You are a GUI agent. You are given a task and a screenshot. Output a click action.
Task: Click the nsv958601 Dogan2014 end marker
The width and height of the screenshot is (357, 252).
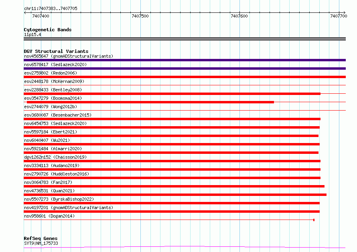click(x=314, y=220)
